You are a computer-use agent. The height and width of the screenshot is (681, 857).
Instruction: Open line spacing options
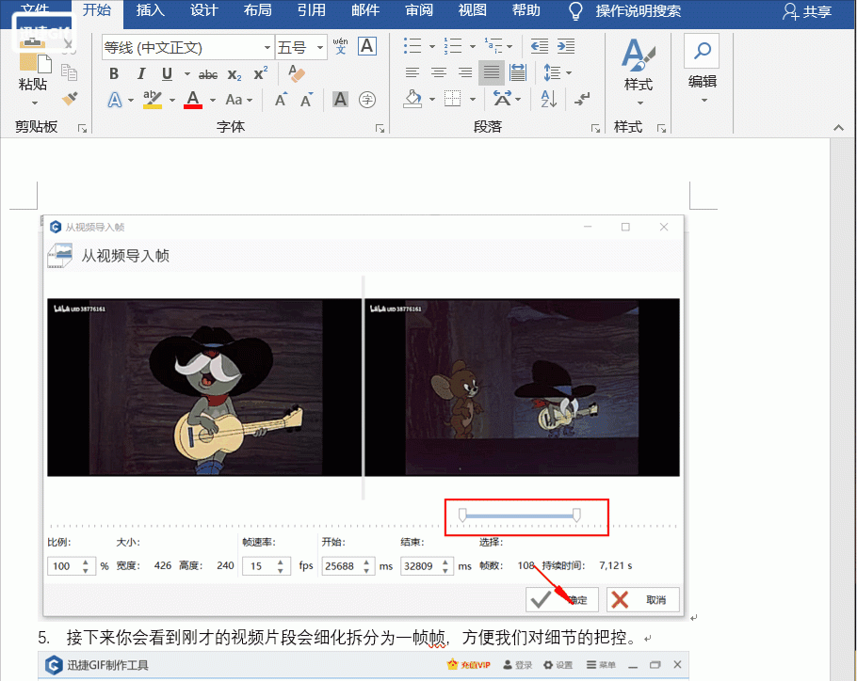coord(557,72)
